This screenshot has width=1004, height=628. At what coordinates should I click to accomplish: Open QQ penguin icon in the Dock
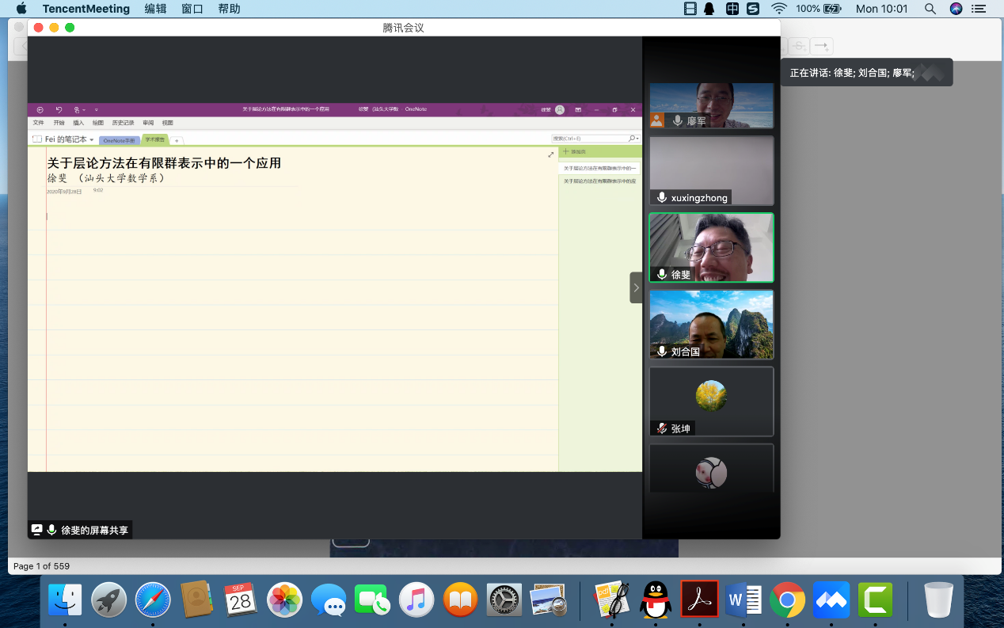tap(655, 599)
